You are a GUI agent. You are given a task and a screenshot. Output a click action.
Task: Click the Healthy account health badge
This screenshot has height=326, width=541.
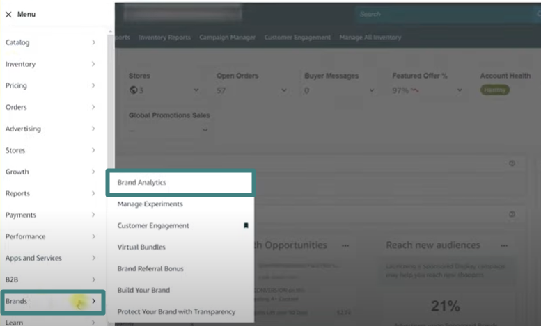pos(495,90)
